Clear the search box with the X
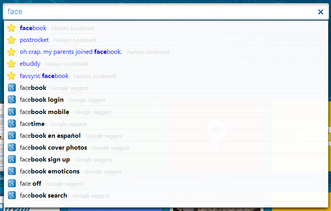Screen dimensions: 331x211 320,12
